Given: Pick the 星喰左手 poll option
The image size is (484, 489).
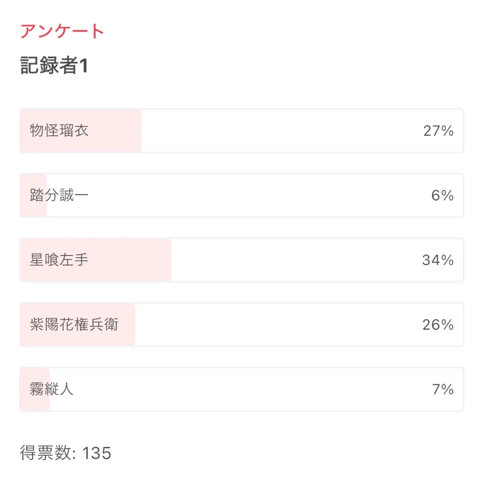Looking at the screenshot, I should pos(59,260).
